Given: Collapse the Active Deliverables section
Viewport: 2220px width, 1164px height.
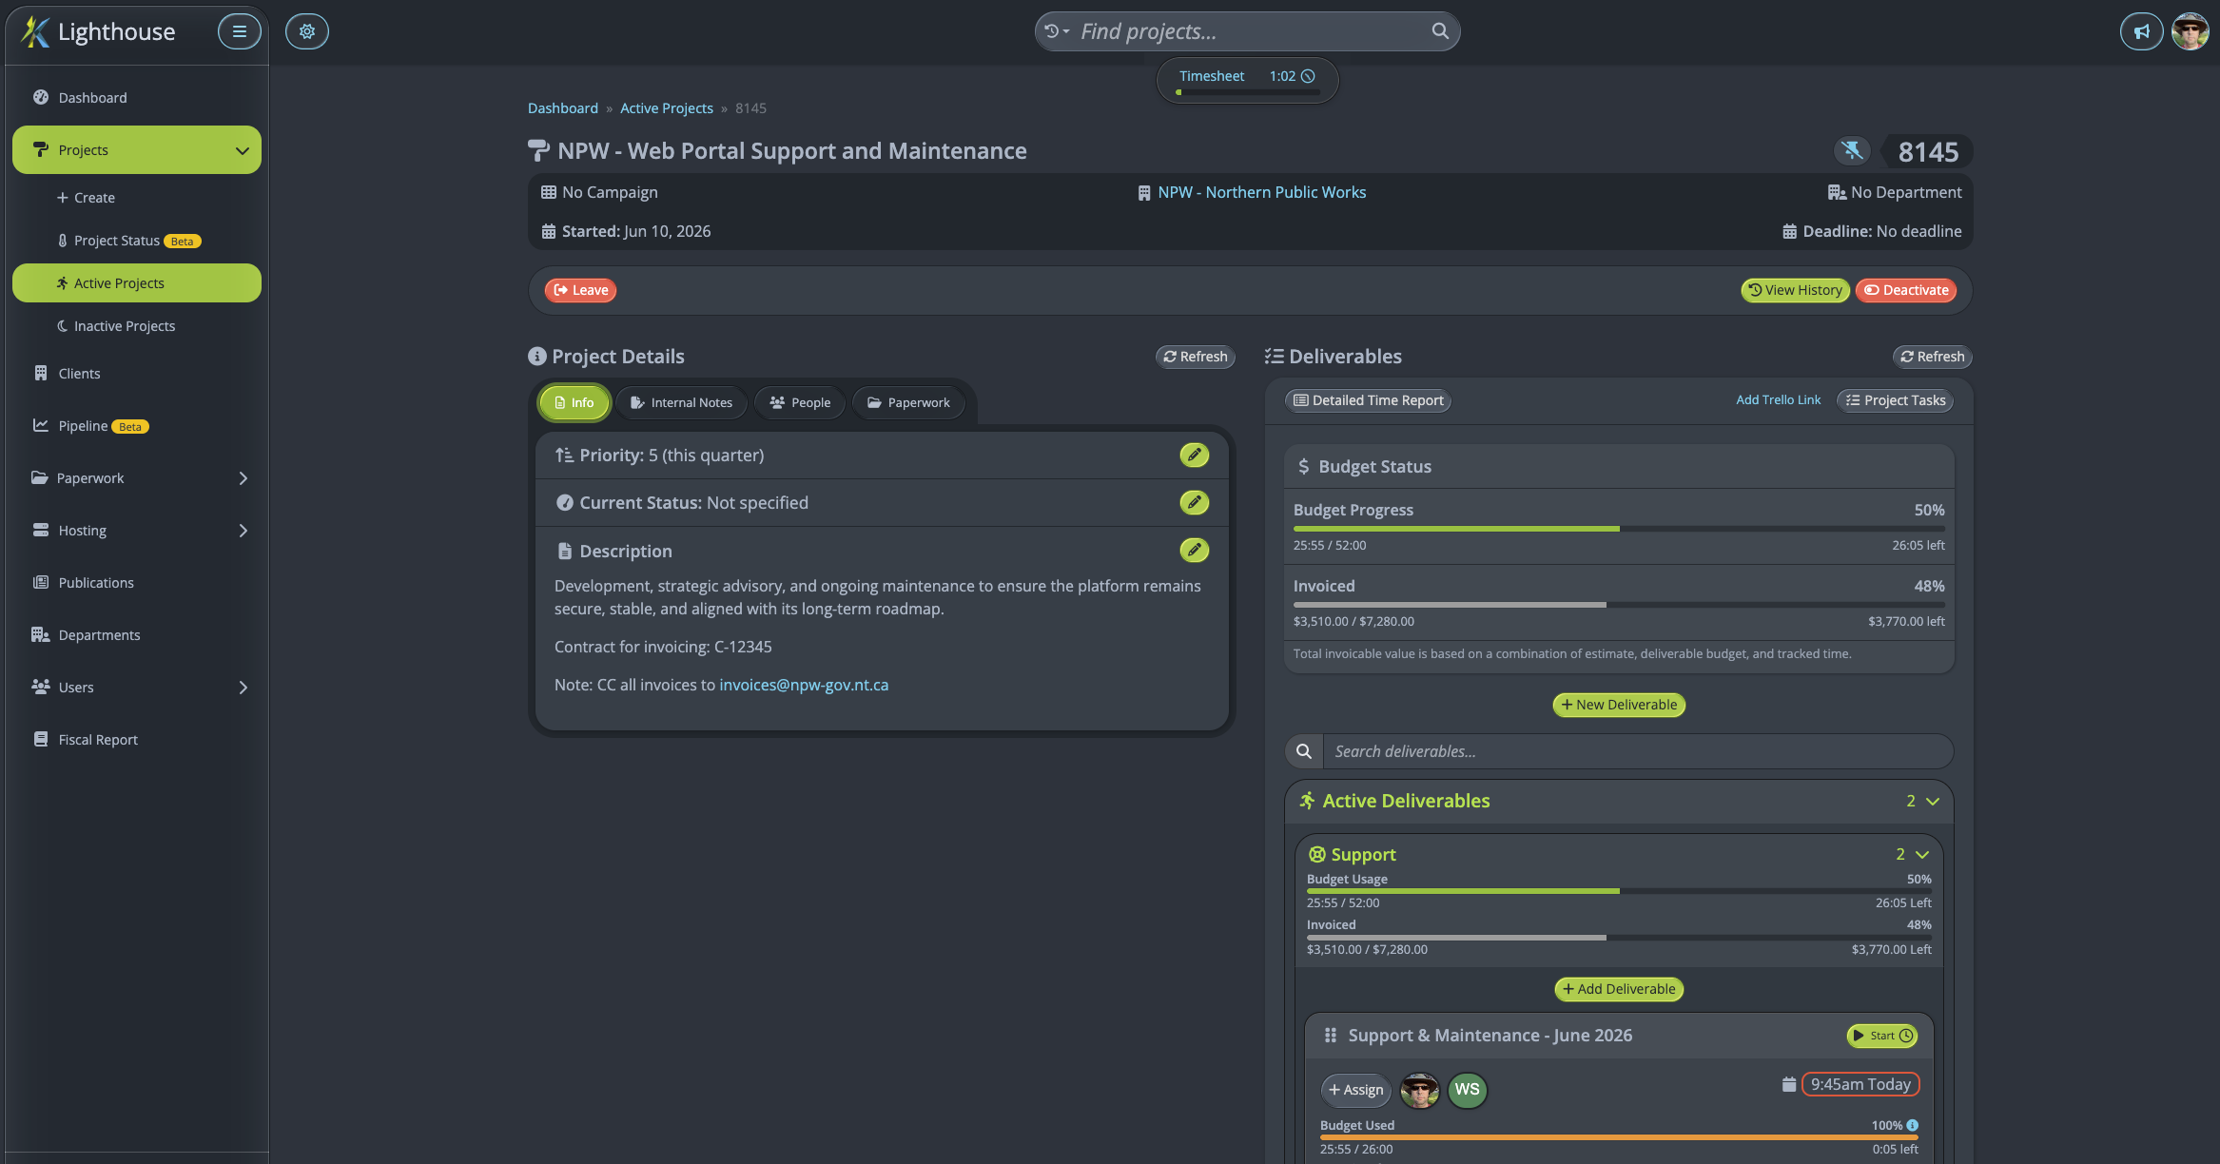Looking at the screenshot, I should click(x=1932, y=801).
